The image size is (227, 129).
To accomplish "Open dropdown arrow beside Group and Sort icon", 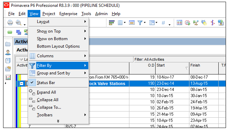I will 156,23.
